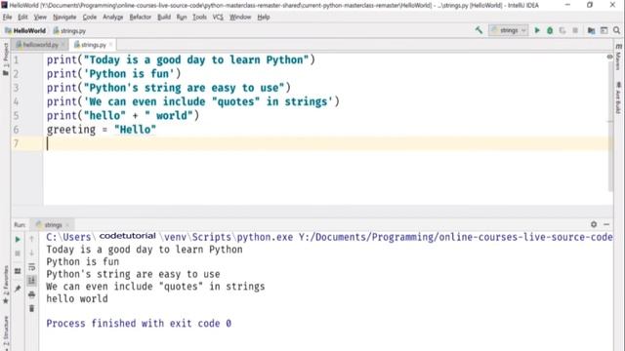The image size is (625, 351).
Task: Click the Stop icon in the Run panel
Action: (x=18, y=253)
